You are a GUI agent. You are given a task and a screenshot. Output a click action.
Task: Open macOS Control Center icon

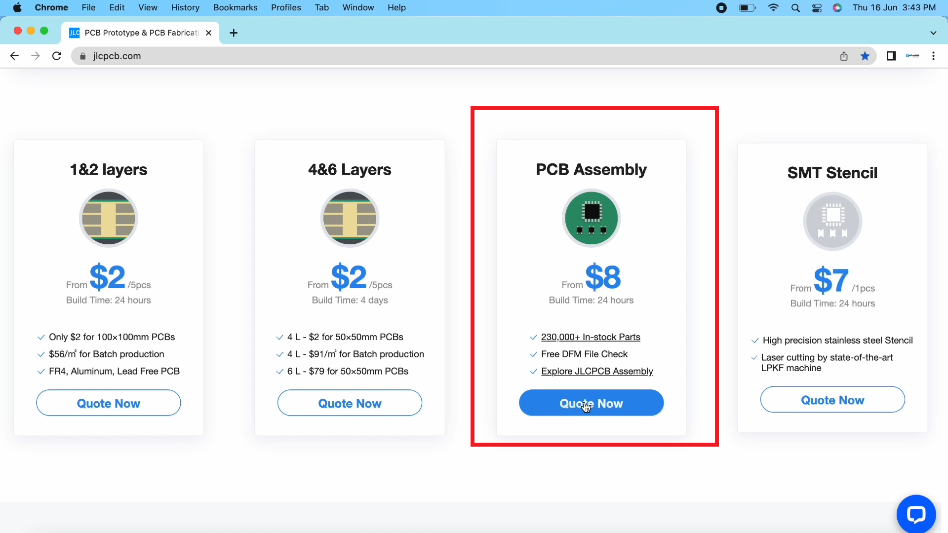click(x=817, y=8)
